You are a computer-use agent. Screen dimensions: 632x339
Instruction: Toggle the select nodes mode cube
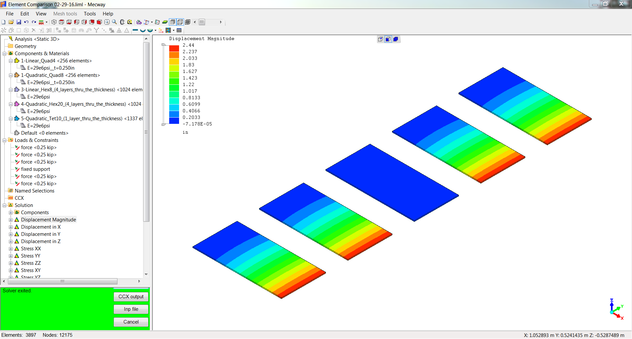(381, 39)
